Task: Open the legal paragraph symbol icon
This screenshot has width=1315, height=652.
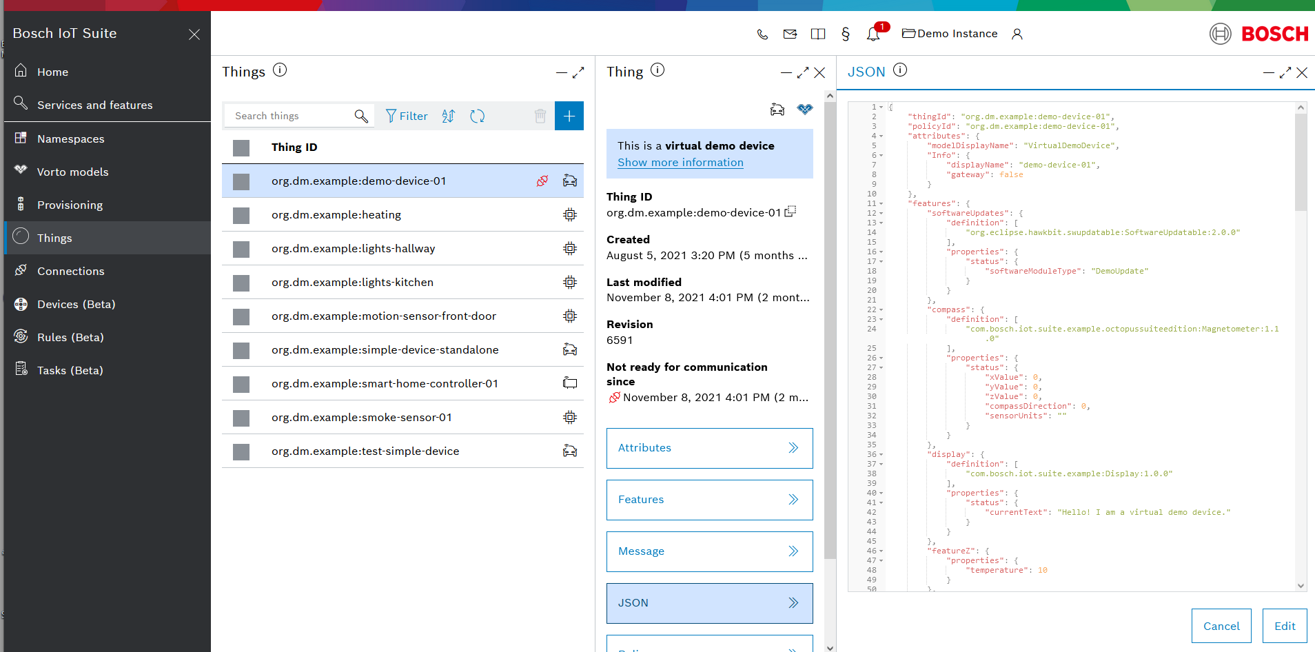Action: (x=846, y=34)
